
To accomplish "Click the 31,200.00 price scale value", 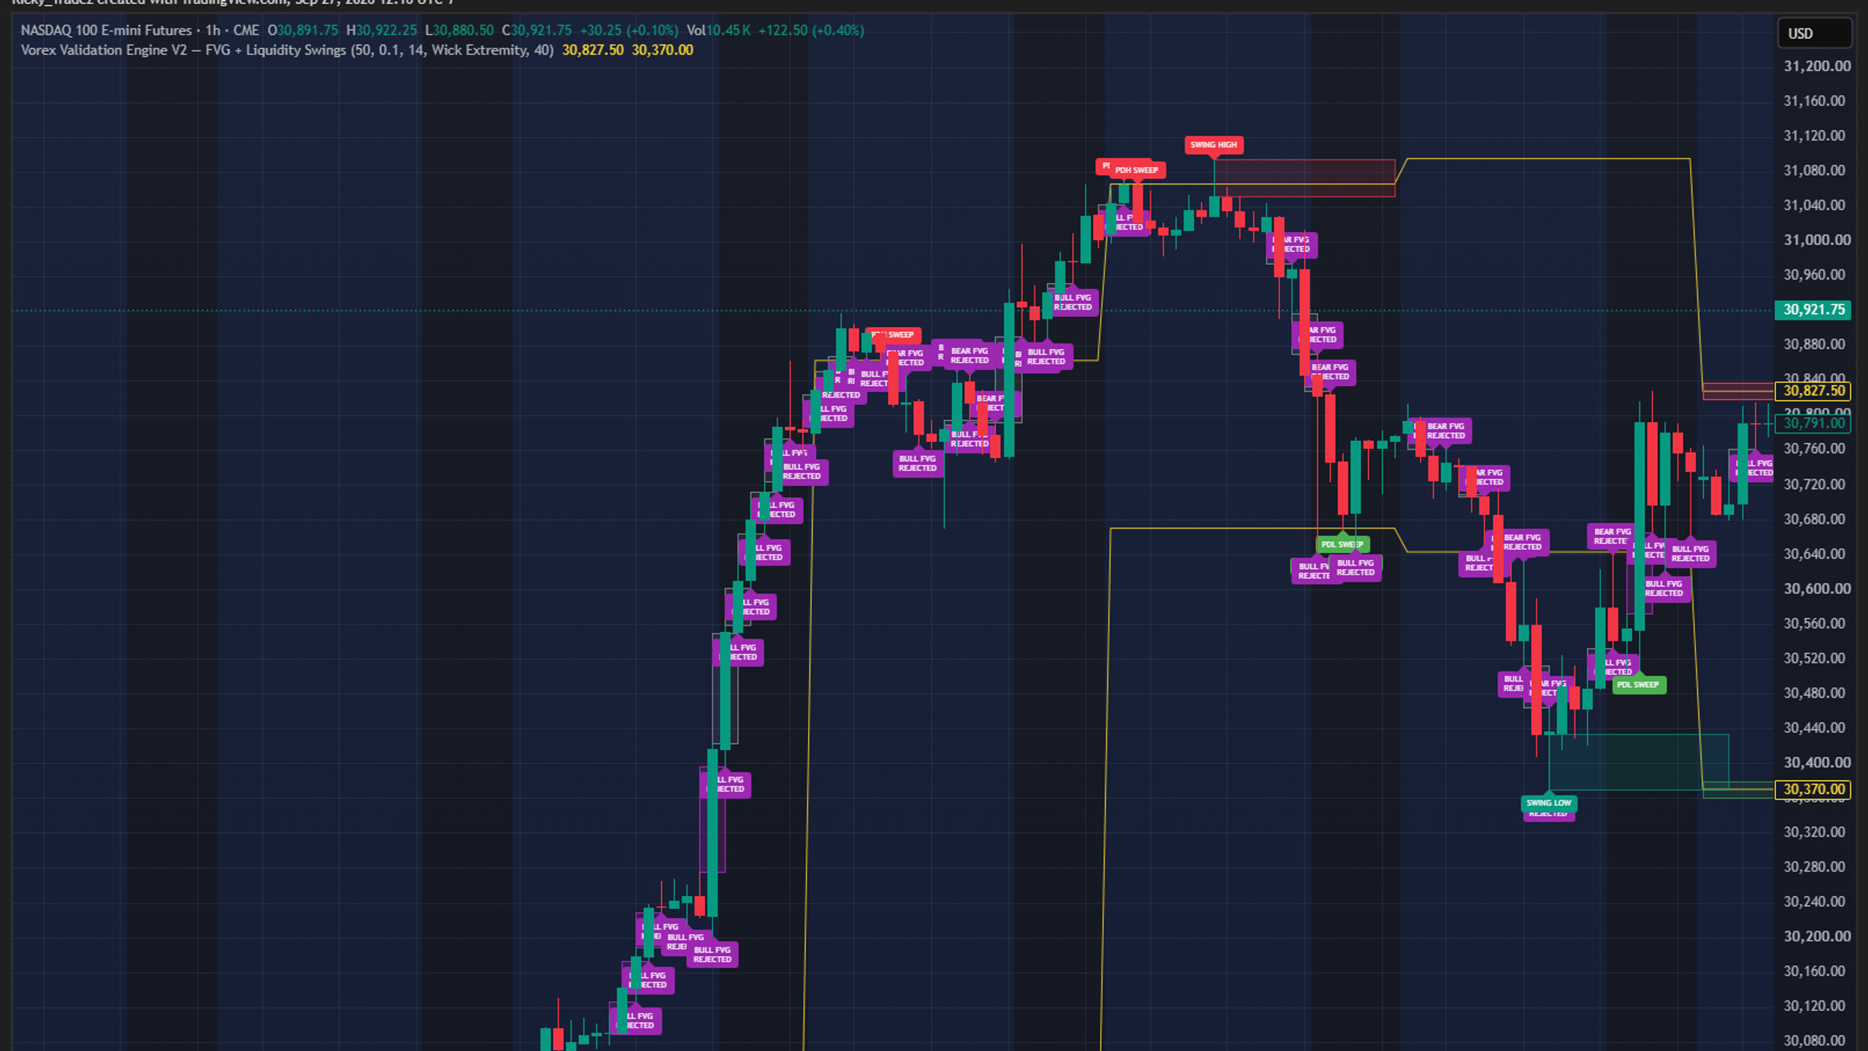I will click(x=1817, y=66).
